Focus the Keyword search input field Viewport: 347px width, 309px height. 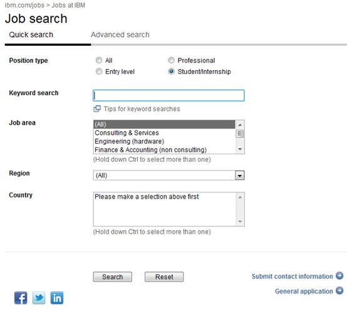point(168,95)
